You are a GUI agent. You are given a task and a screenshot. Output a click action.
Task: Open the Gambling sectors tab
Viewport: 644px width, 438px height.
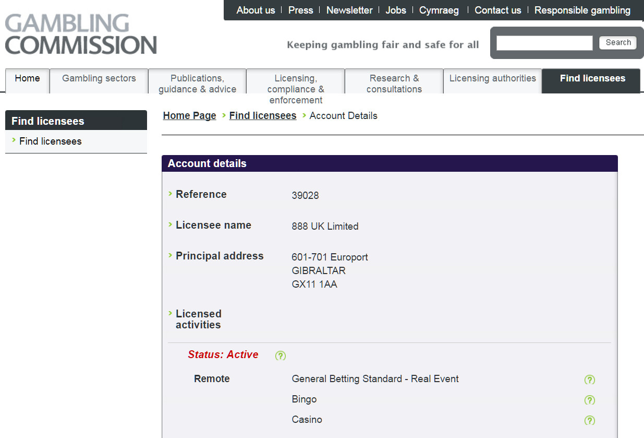pos(99,78)
